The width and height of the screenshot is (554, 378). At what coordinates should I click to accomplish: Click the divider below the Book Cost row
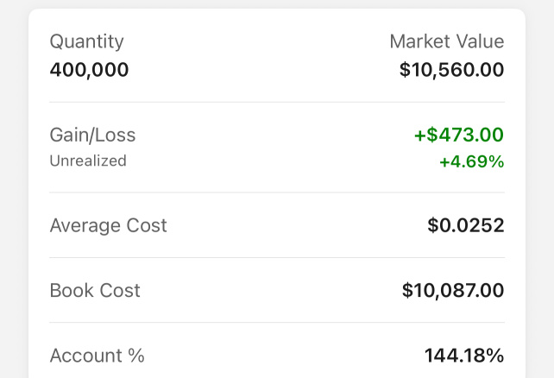(x=277, y=322)
